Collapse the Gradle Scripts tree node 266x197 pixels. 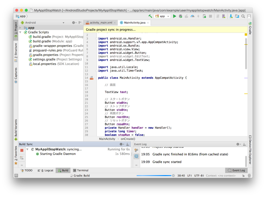coord(20,32)
